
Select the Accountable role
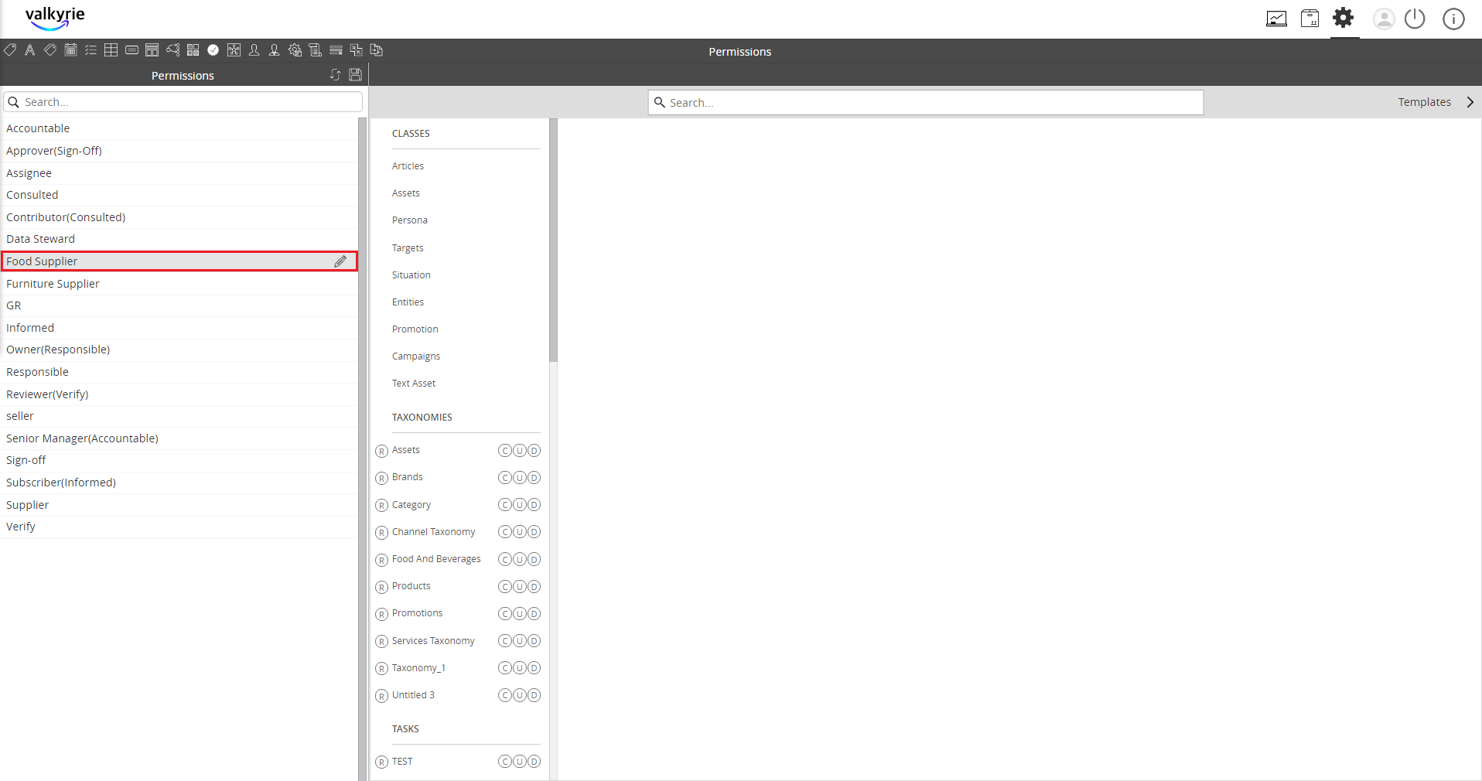pyautogui.click(x=179, y=128)
